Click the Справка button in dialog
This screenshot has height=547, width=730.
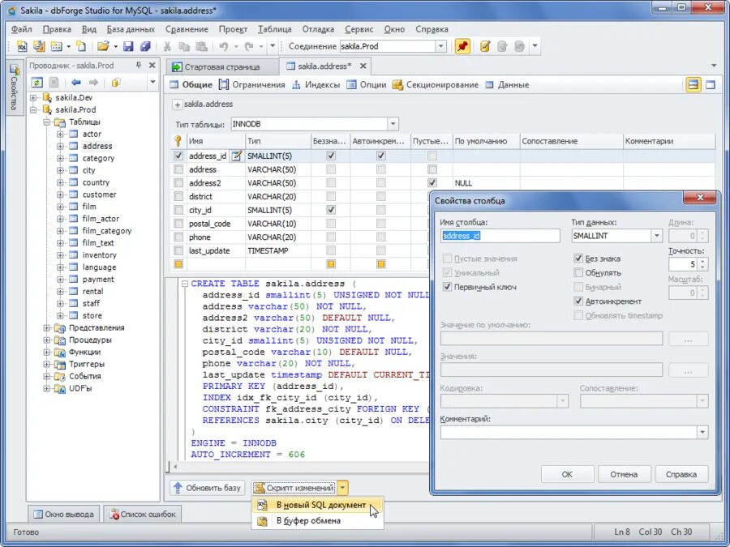681,474
